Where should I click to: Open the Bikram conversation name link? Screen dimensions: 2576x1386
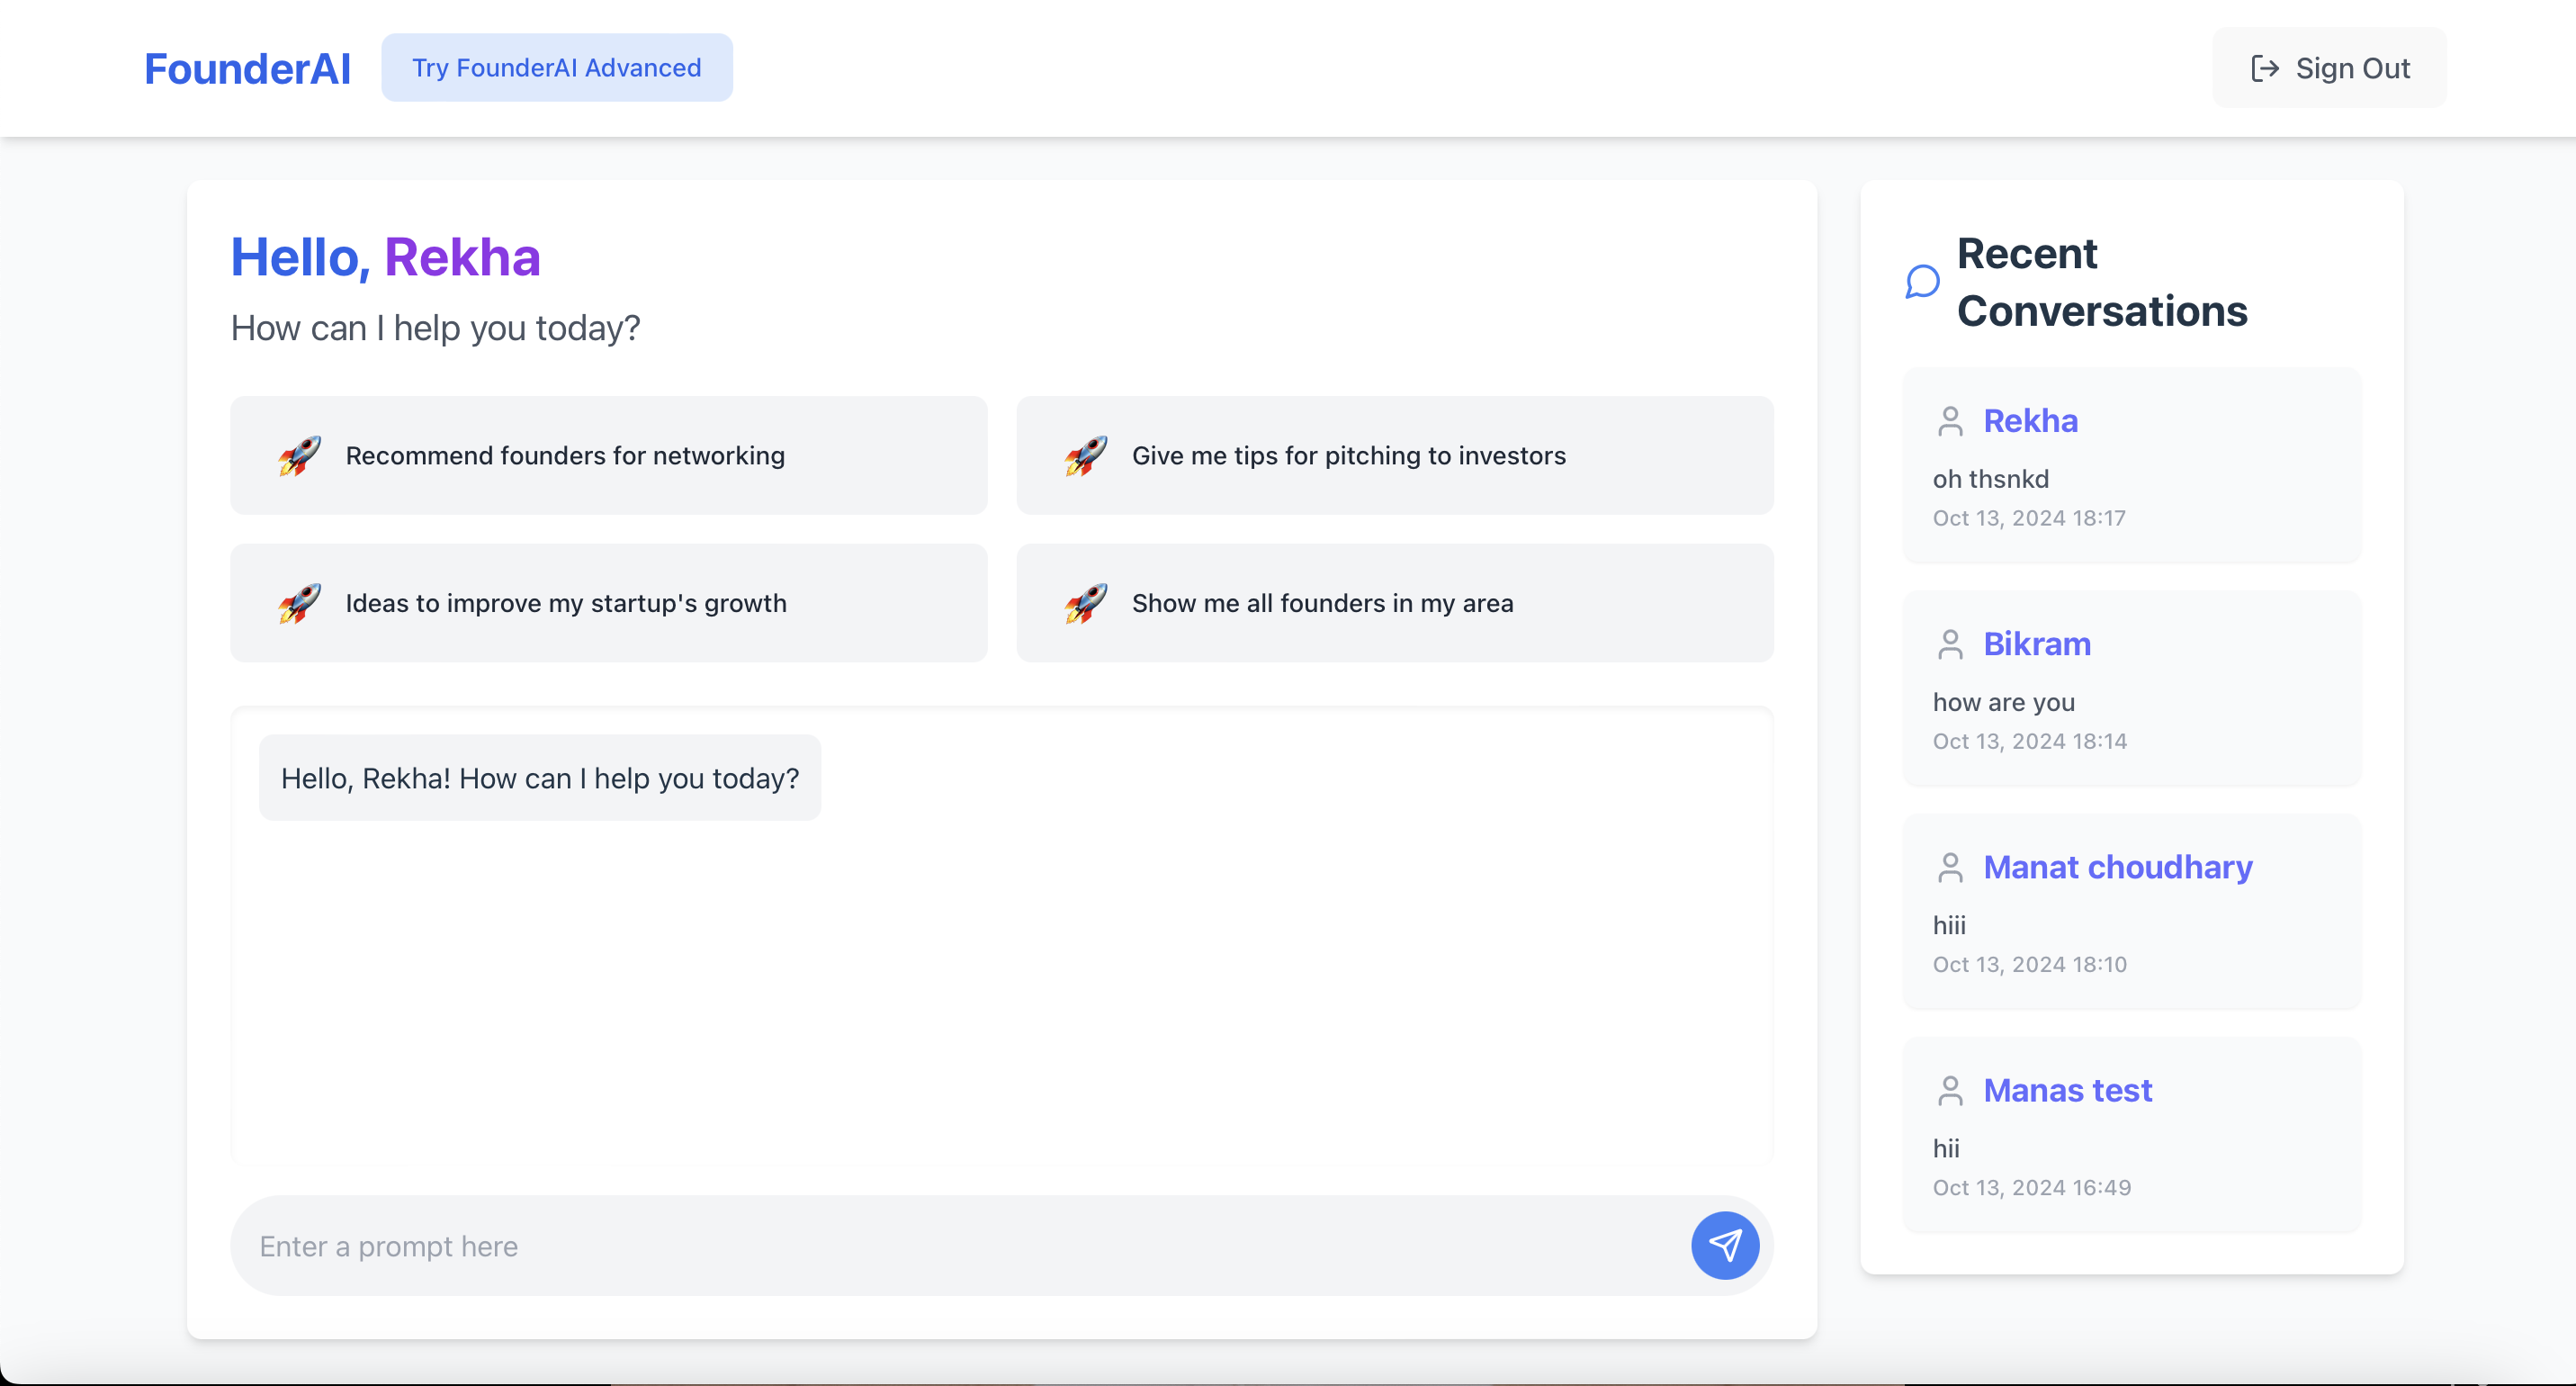tap(2036, 644)
